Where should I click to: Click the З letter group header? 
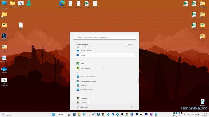pos(78,94)
